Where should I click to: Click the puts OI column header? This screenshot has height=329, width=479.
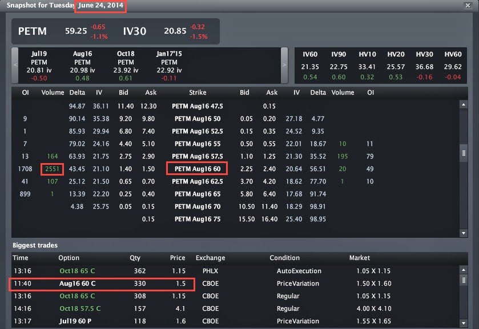pos(371,92)
